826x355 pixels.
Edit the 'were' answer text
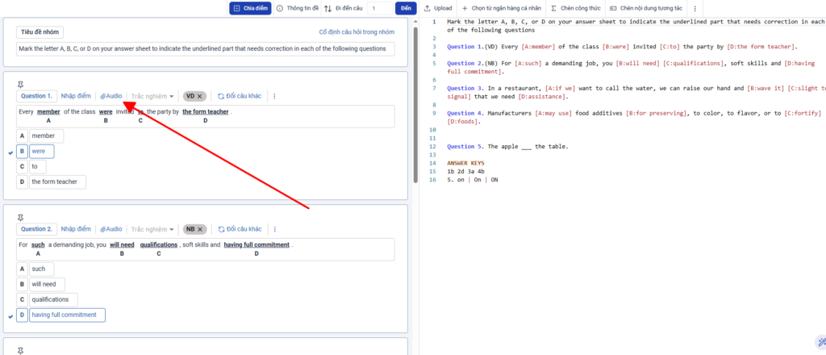tap(42, 152)
